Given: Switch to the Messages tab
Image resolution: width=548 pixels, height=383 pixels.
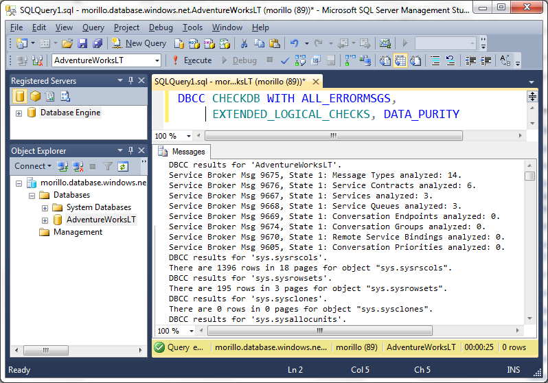Looking at the screenshot, I should click(182, 152).
